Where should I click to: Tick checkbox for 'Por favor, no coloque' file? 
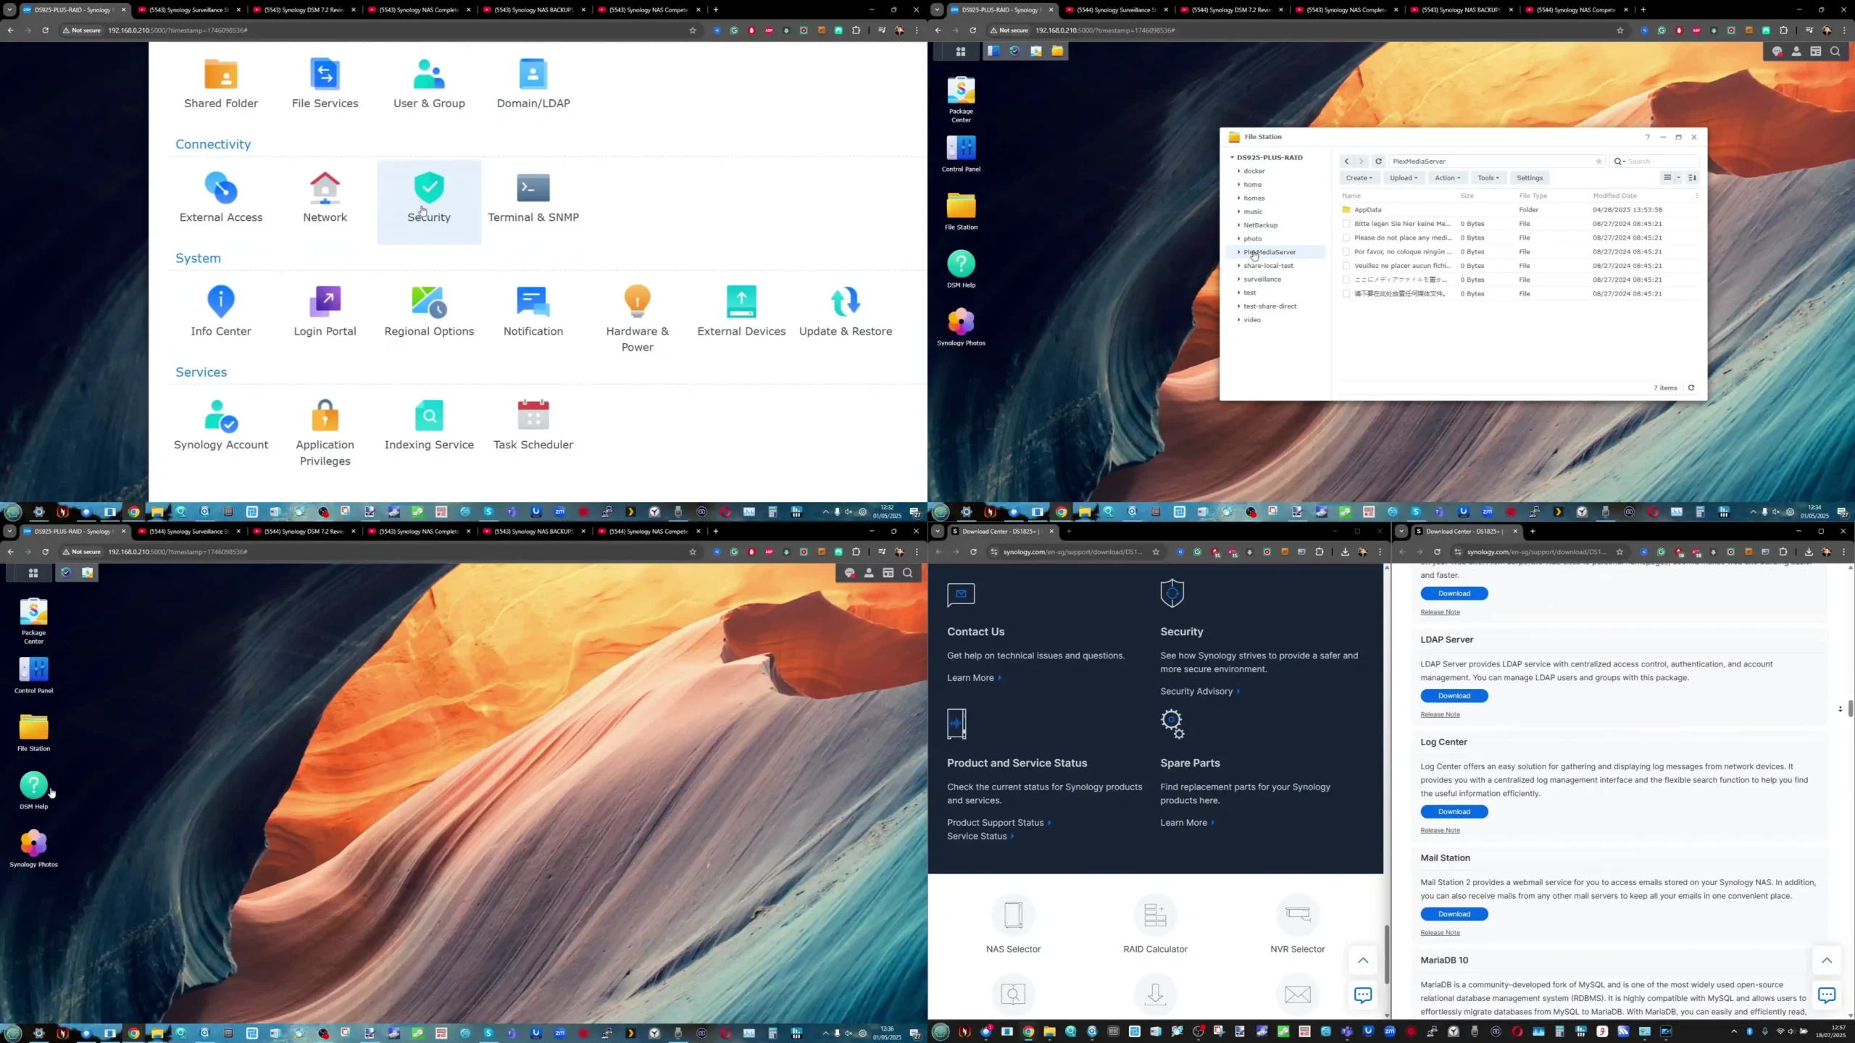pos(1346,252)
